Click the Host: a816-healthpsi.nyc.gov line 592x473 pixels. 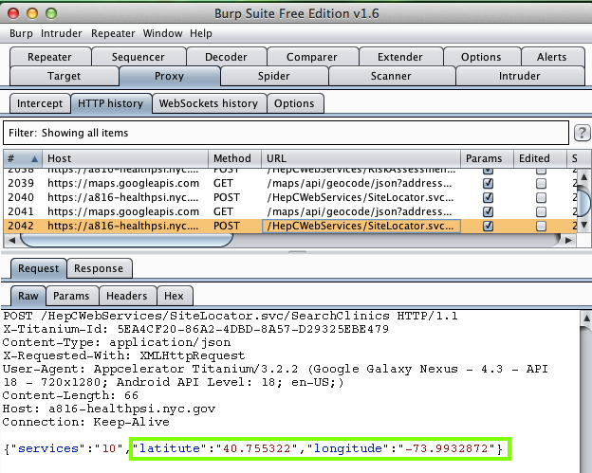(109, 409)
